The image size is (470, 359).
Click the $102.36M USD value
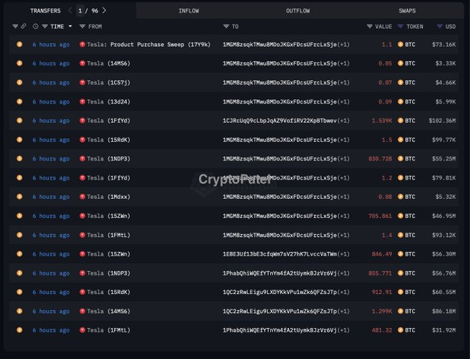[442, 120]
